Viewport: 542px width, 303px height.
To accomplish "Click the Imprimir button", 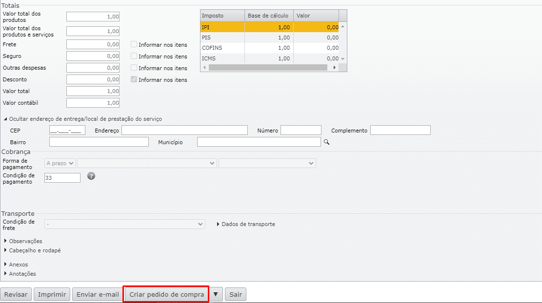I will [52, 294].
